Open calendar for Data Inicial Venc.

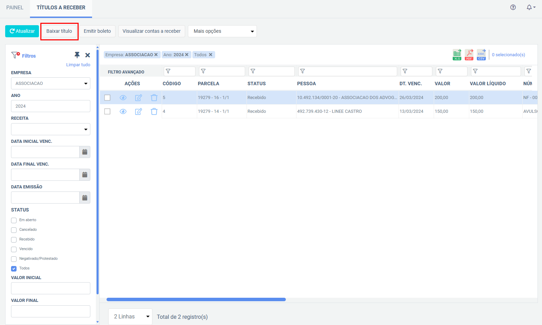click(85, 152)
